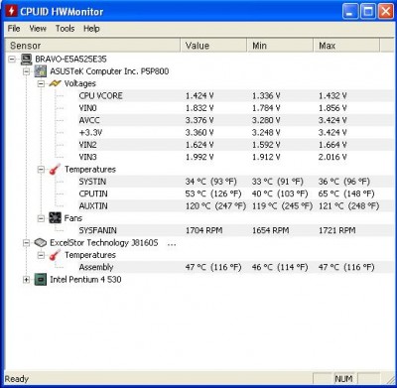Screen dimensions: 397x388
Task: Click the Max column header
Action: tap(346, 46)
